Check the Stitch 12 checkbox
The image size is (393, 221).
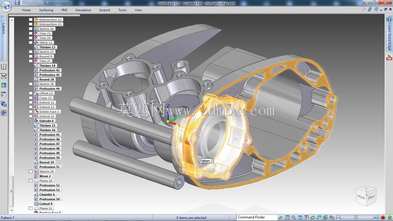tap(31, 43)
